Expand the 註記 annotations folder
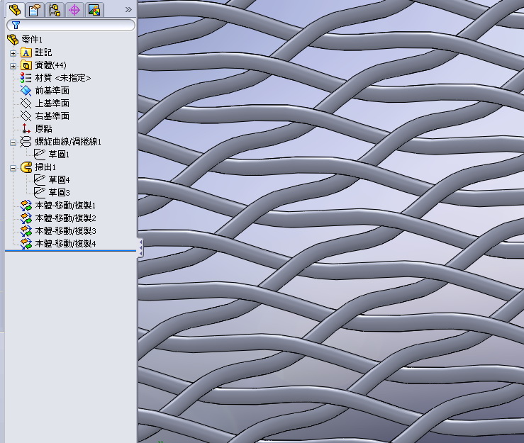524x443 pixels. click(13, 53)
